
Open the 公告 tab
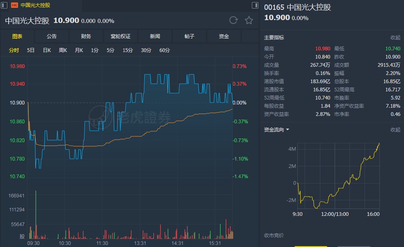[52, 36]
